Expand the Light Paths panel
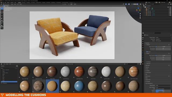The height and width of the screenshot is (97, 172). 148,65
